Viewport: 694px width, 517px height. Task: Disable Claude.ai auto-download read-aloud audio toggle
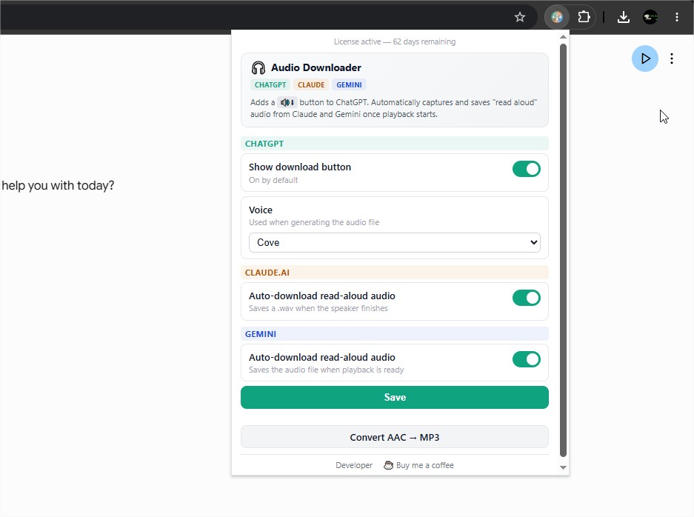[527, 298]
